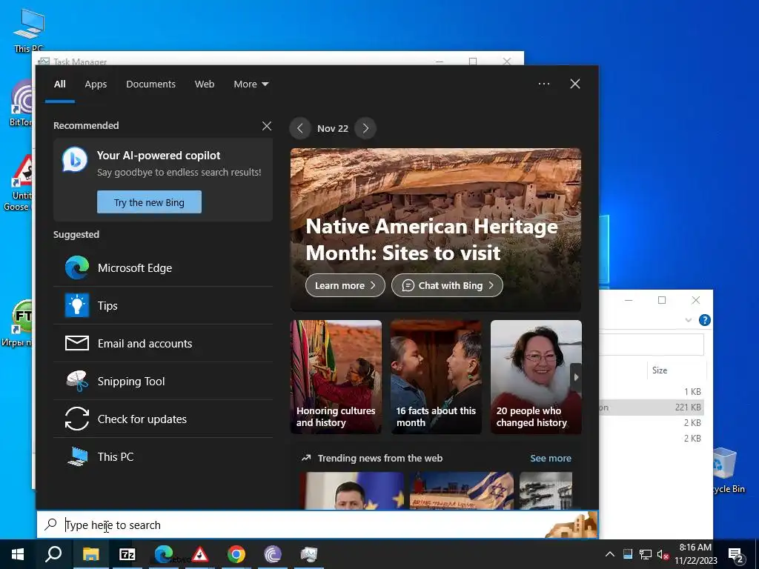
Task: Expand the More filter dropdown
Action: 251,84
